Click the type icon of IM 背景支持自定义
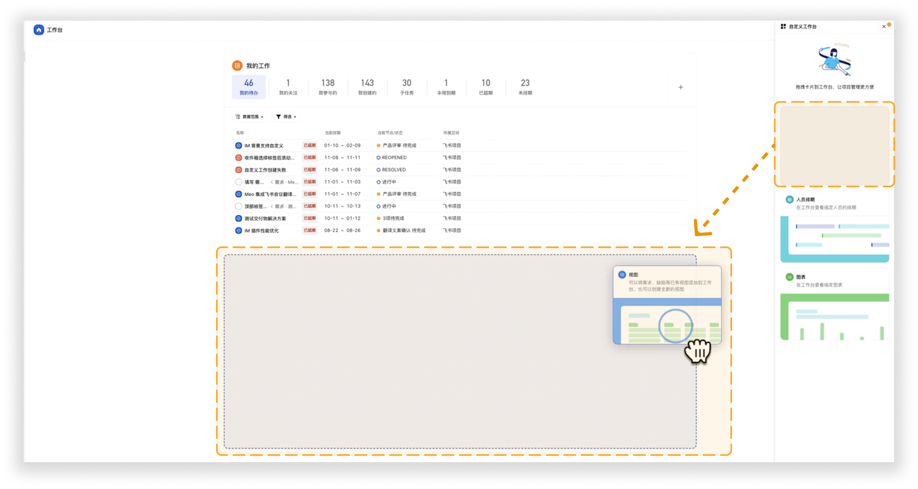This screenshot has height=489, width=918. (239, 145)
